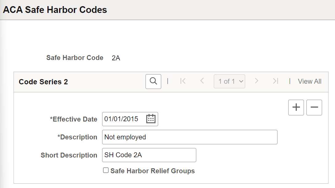Jump to the last row using the last-page arrow
The height and width of the screenshot is (188, 335).
(x=276, y=81)
